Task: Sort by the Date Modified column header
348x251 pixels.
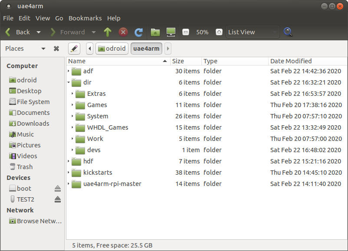Action: pos(291,61)
